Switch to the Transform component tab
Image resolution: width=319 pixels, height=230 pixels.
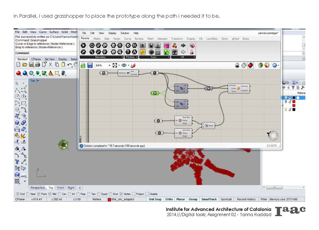tap(177, 39)
